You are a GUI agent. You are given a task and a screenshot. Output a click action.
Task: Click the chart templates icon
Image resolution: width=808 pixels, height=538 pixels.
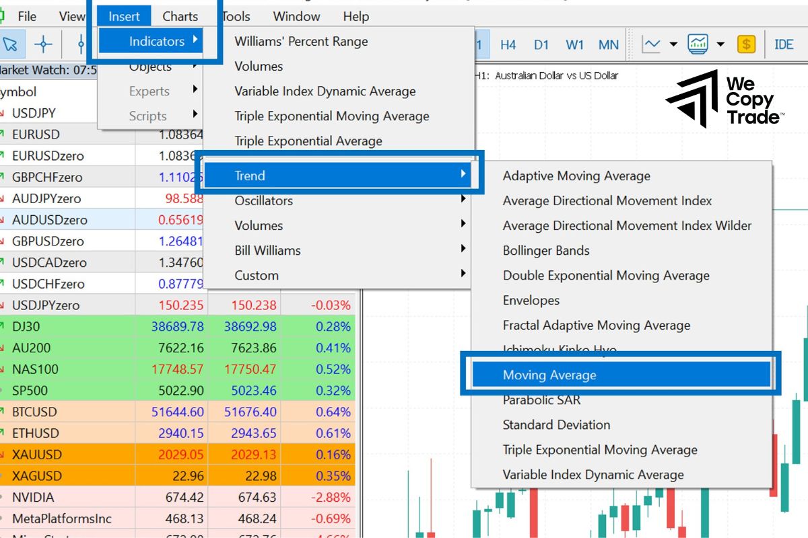click(x=698, y=44)
